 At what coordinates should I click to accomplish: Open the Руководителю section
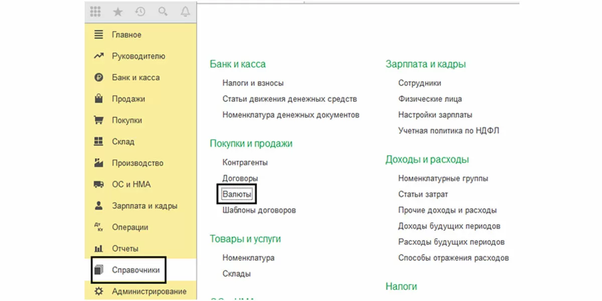[x=138, y=56]
